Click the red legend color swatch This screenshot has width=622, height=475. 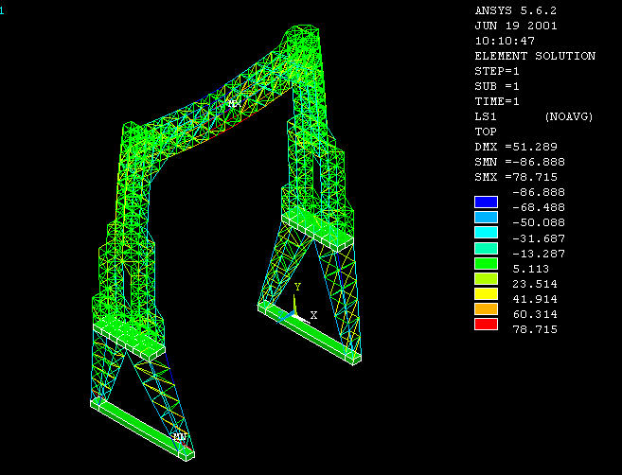(486, 325)
